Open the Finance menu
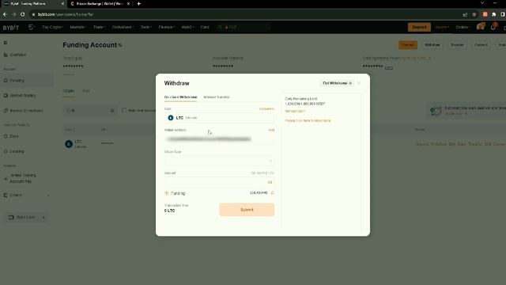 pyautogui.click(x=166, y=27)
